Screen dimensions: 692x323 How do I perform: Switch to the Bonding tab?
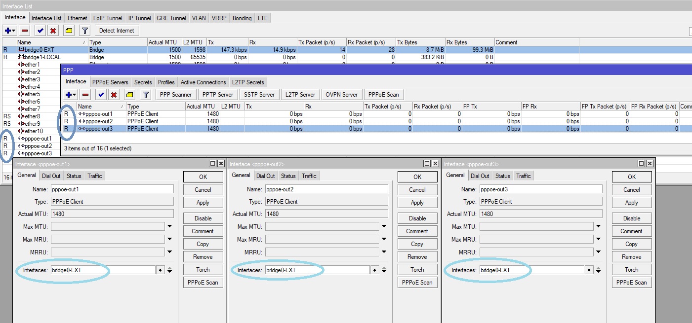242,18
